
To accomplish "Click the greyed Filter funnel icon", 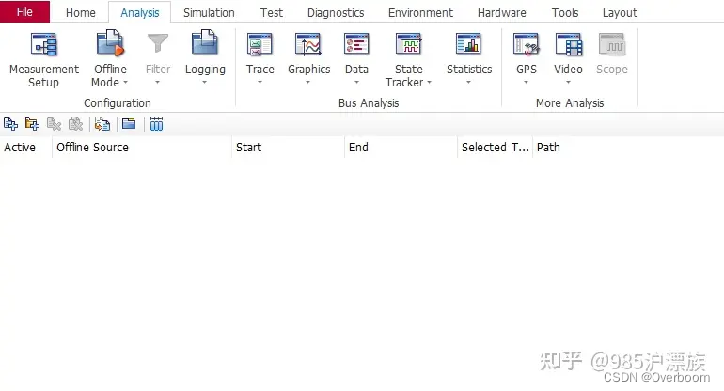I will [157, 43].
